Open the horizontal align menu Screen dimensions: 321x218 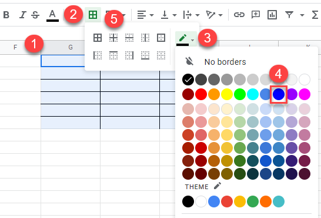[x=142, y=15]
